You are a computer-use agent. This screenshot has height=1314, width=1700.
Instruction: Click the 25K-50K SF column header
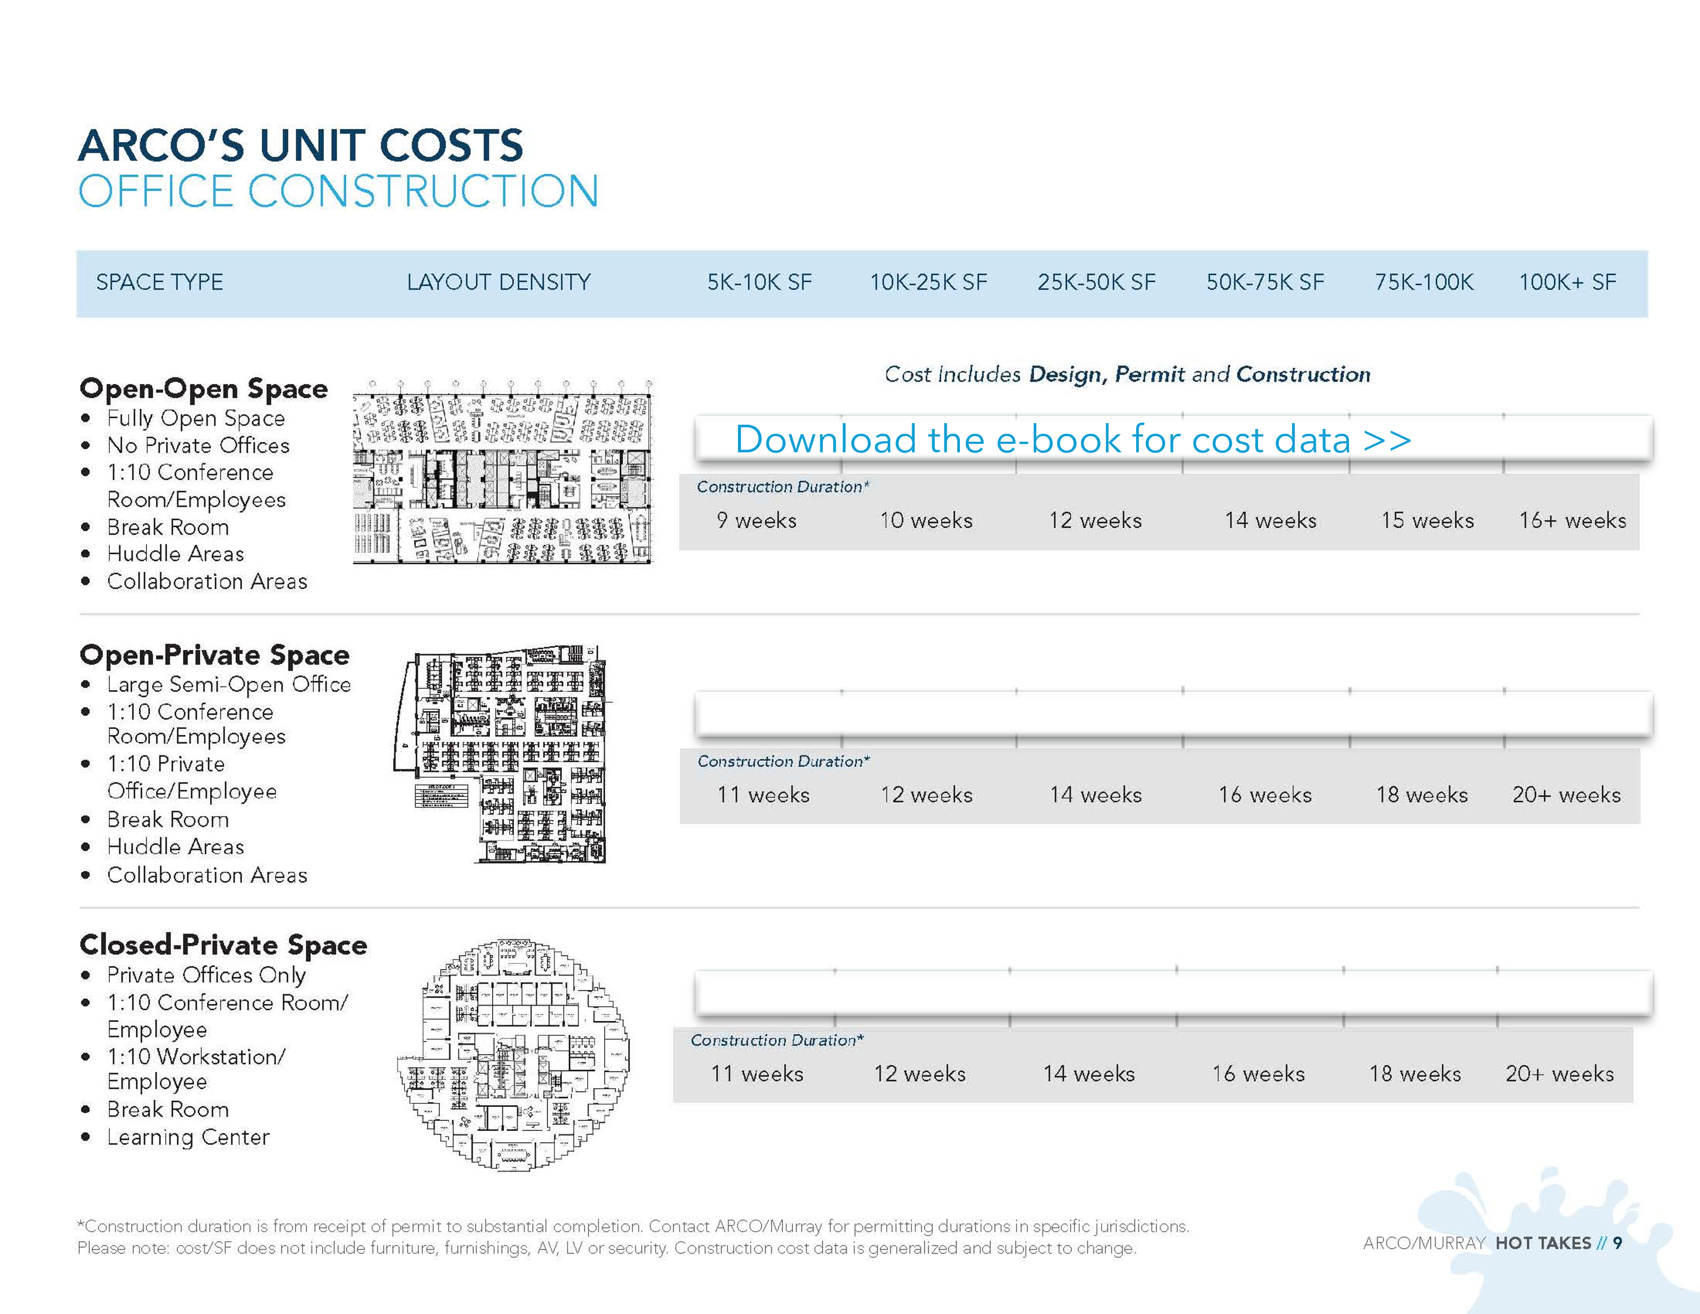coord(1097,282)
